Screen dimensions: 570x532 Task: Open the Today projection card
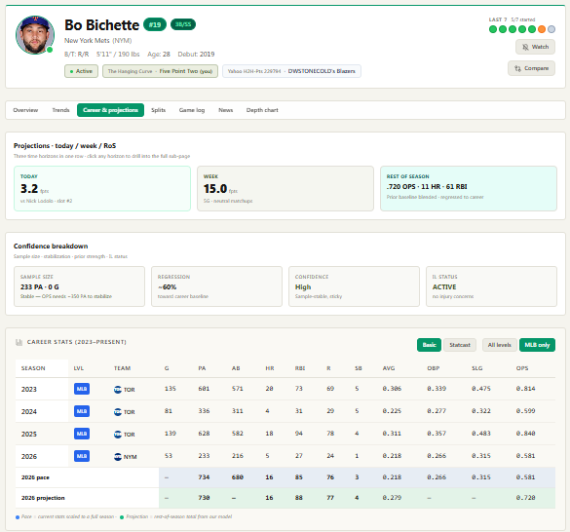(x=102, y=188)
